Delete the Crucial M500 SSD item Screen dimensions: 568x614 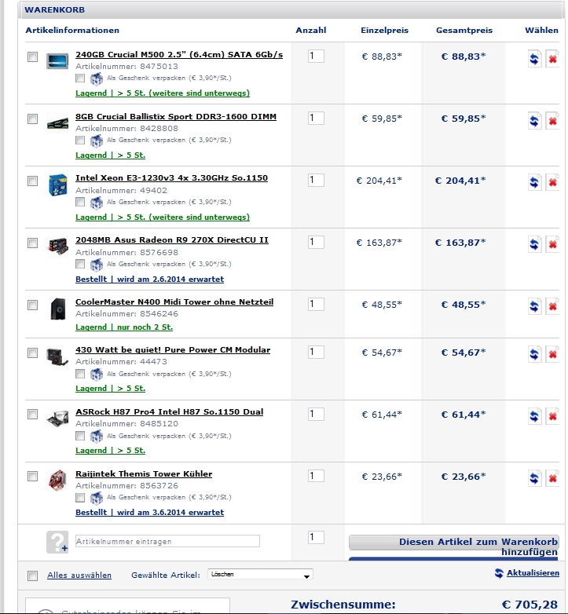(552, 59)
